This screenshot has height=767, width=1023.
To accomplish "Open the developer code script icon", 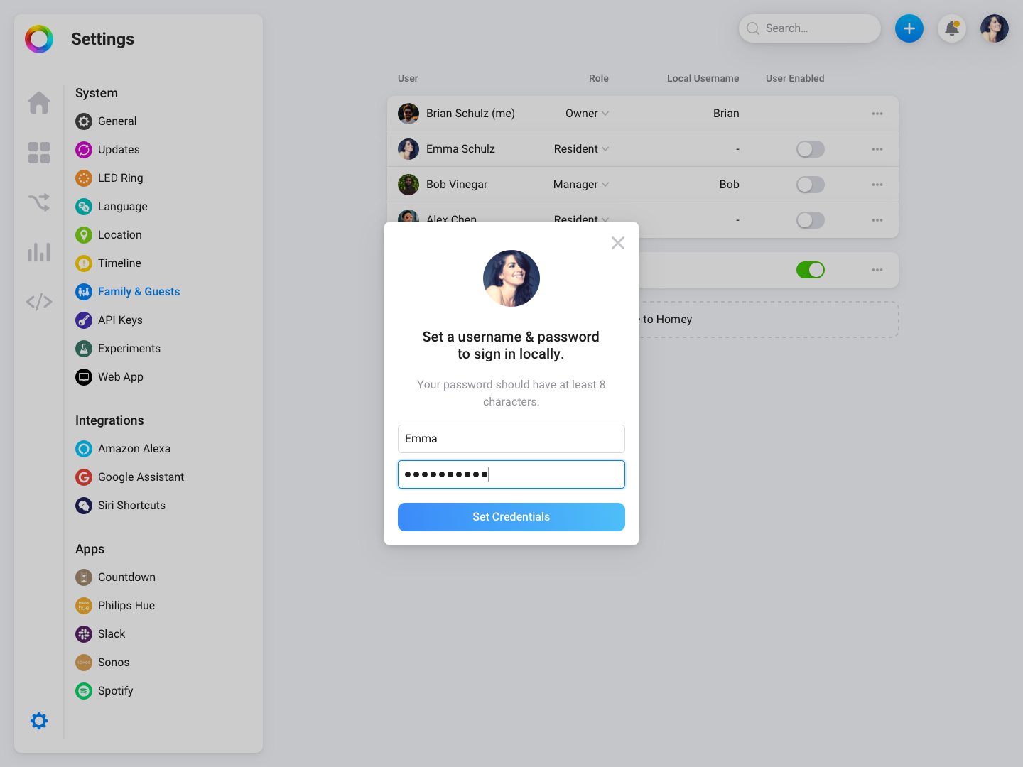I will tap(39, 302).
